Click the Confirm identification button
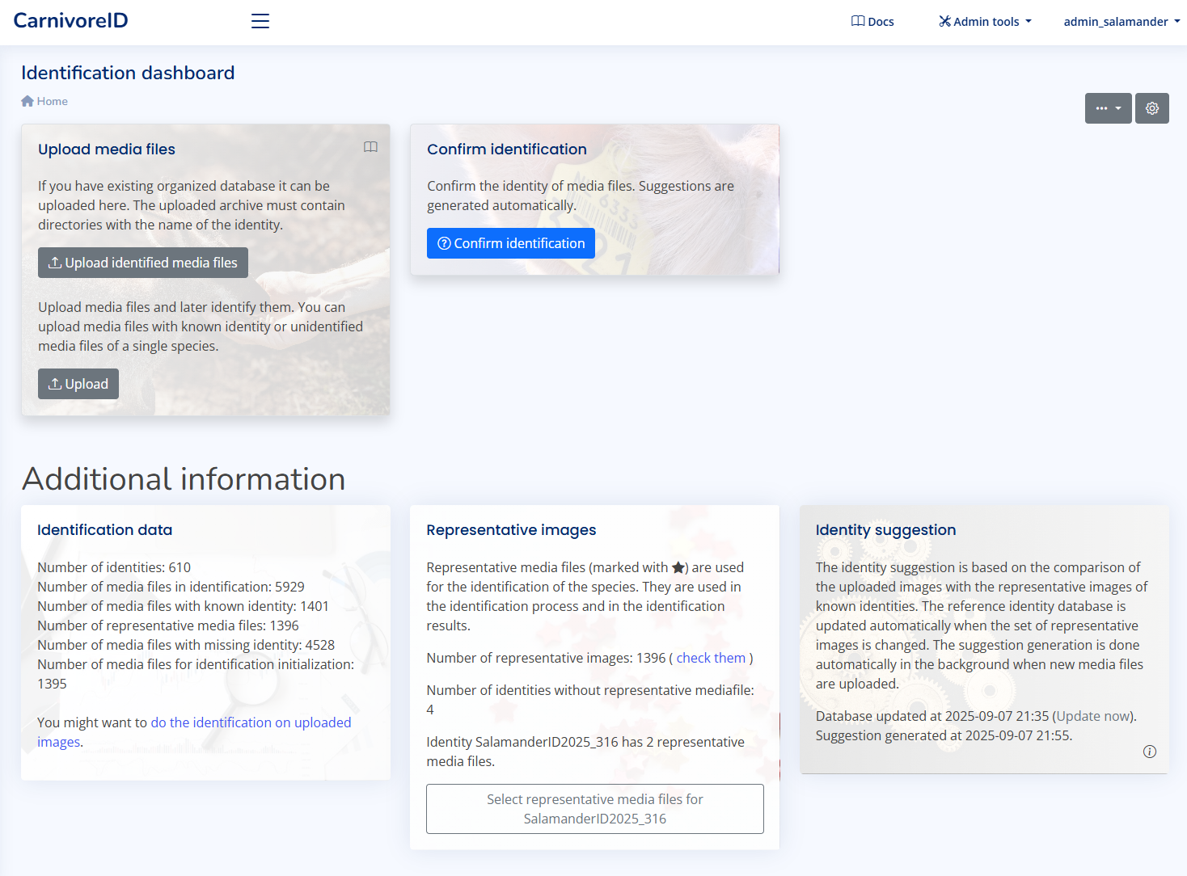This screenshot has width=1187, height=876. point(510,243)
